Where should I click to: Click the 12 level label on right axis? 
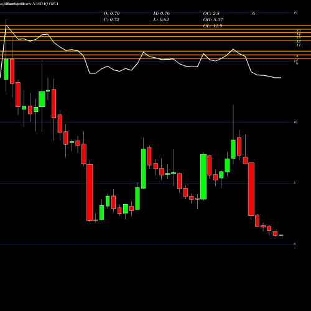(x=299, y=42)
